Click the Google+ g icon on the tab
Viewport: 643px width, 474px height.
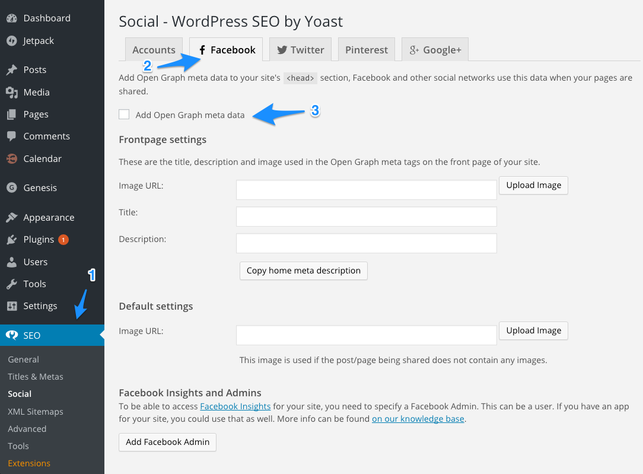tap(414, 50)
